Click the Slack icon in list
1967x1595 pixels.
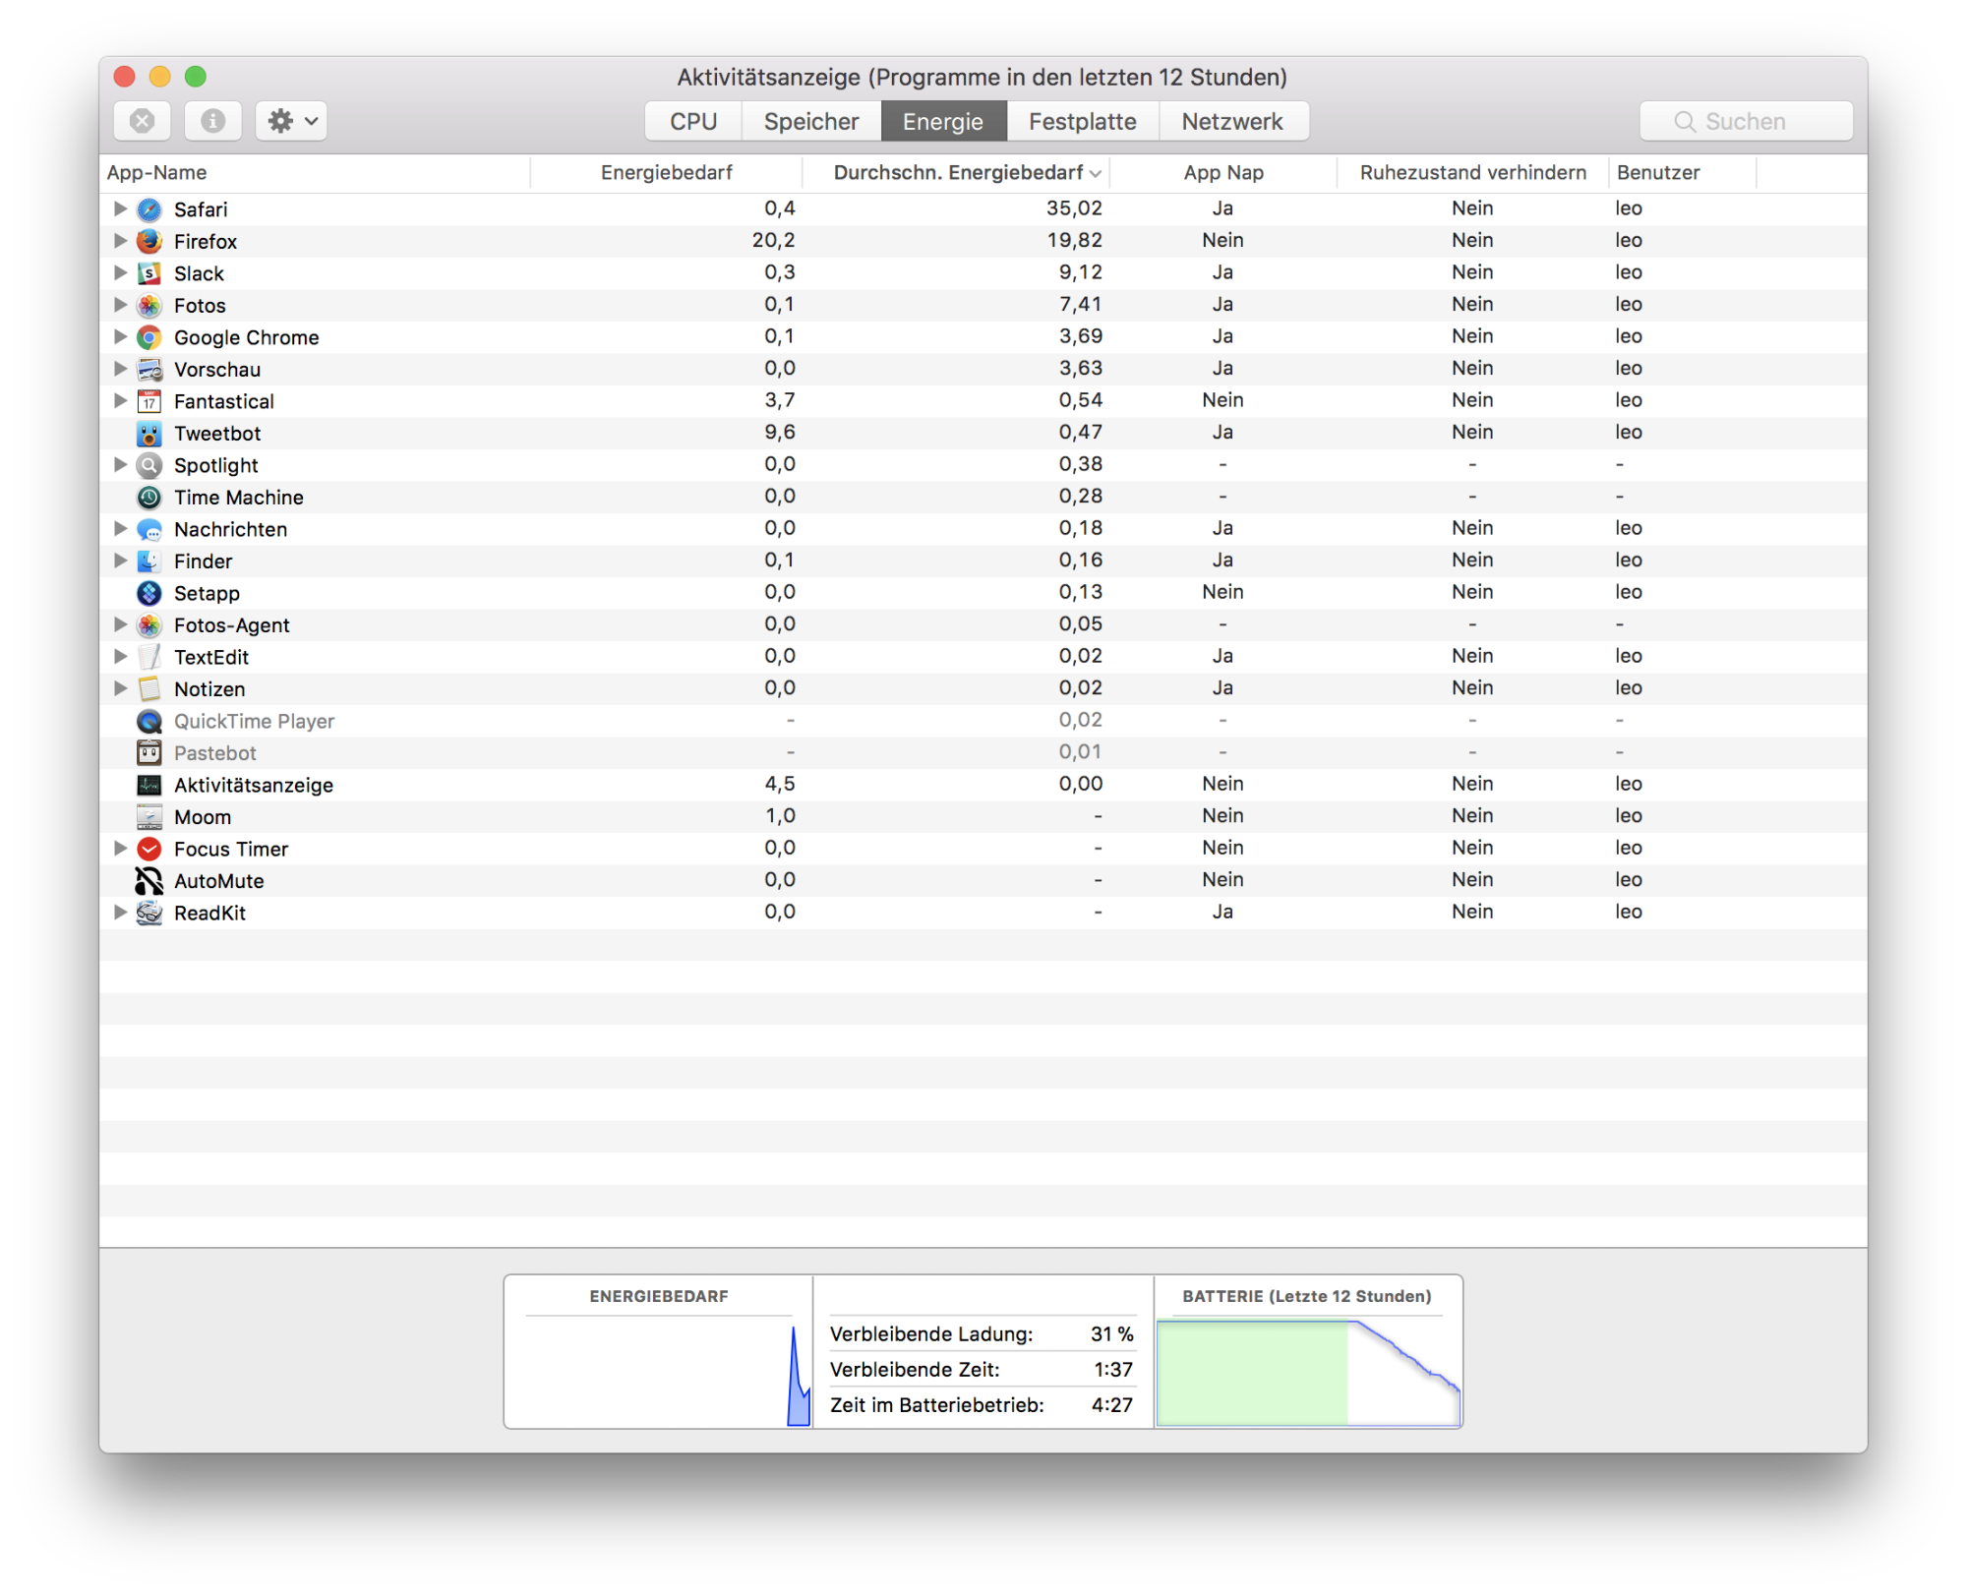coord(149,273)
